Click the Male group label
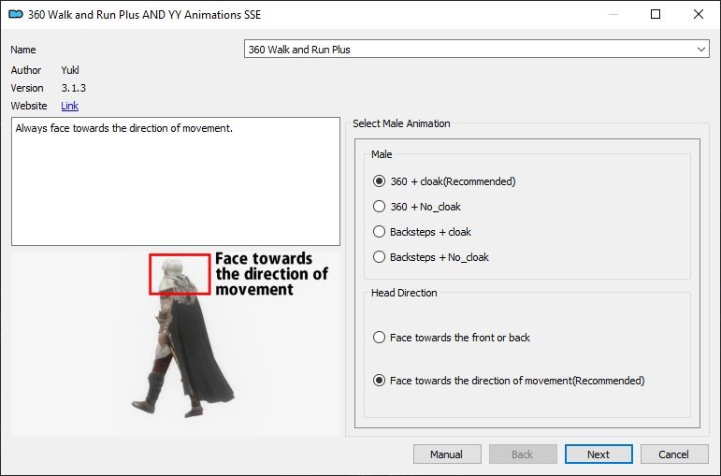The width and height of the screenshot is (721, 476). click(382, 154)
